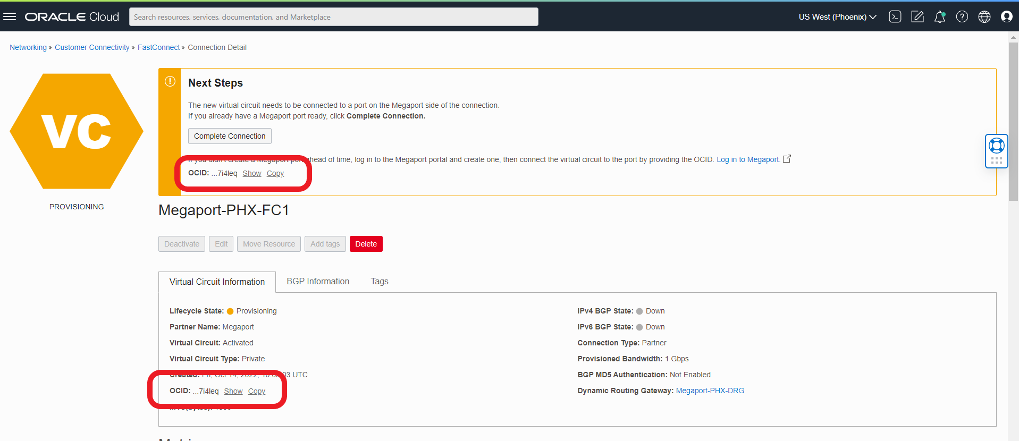Click the Deactivate button
Image resolution: width=1019 pixels, height=441 pixels.
pyautogui.click(x=182, y=244)
